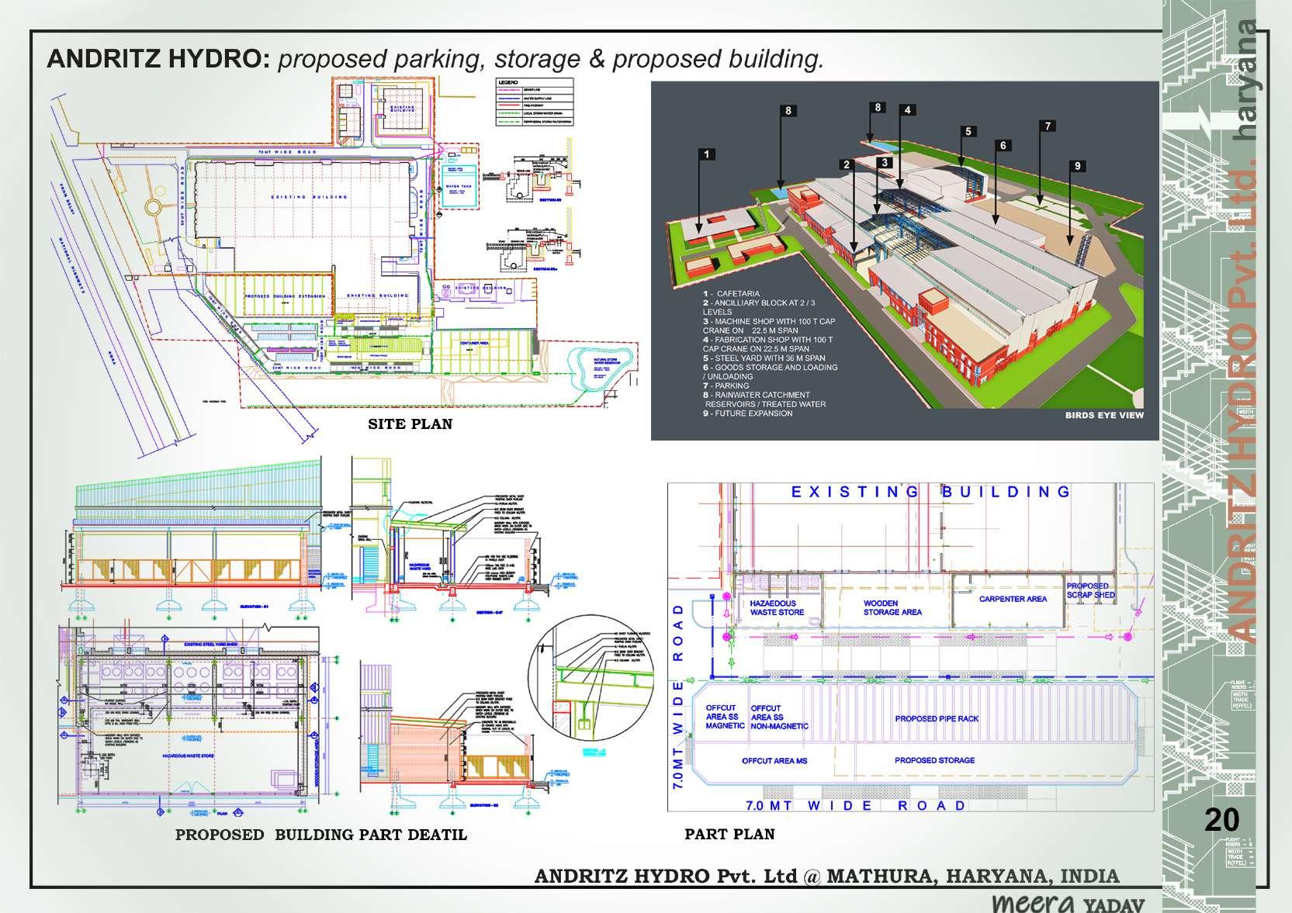Select legend entry "8 - RAINWATER CATCHMENT RESERVOIRS / TREATED WATER"
This screenshot has height=913, width=1292.
point(764,399)
